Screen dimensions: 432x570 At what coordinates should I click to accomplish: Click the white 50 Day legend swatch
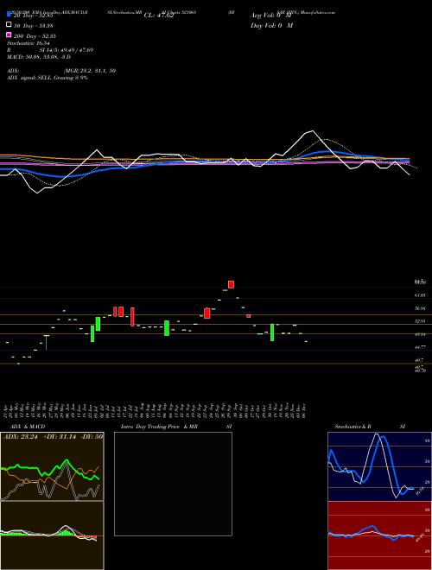coord(9,25)
